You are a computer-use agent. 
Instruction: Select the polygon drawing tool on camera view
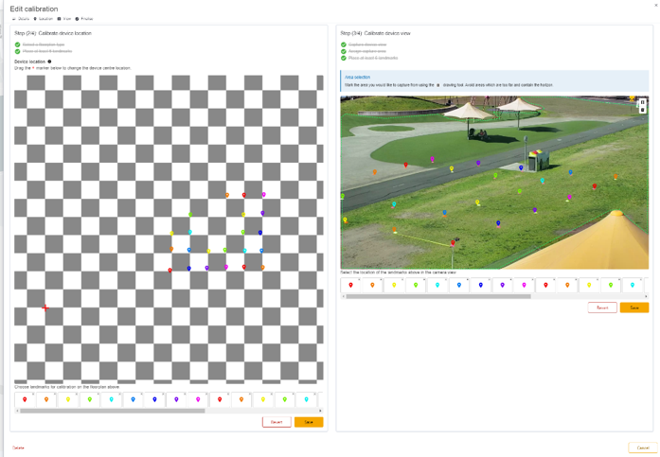(642, 102)
